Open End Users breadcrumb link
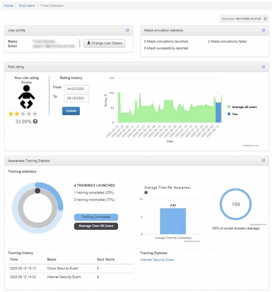This screenshot has height=292, width=272. click(28, 5)
